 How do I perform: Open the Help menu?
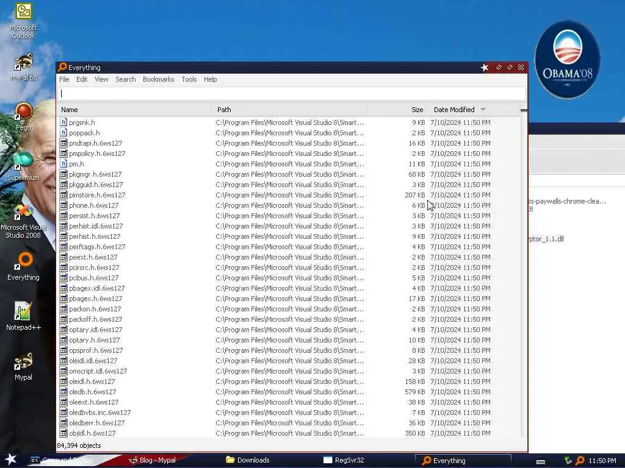click(210, 79)
